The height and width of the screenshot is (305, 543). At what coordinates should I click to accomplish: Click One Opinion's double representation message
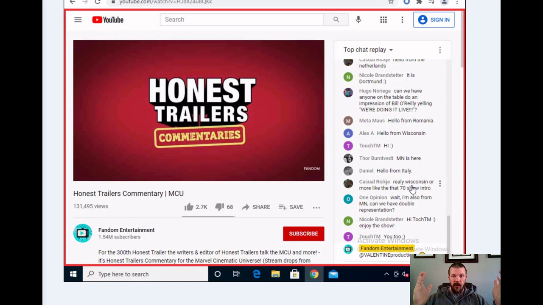pyautogui.click(x=392, y=204)
